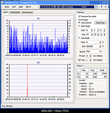Click the Progress 100,0 % readout

[92, 95]
